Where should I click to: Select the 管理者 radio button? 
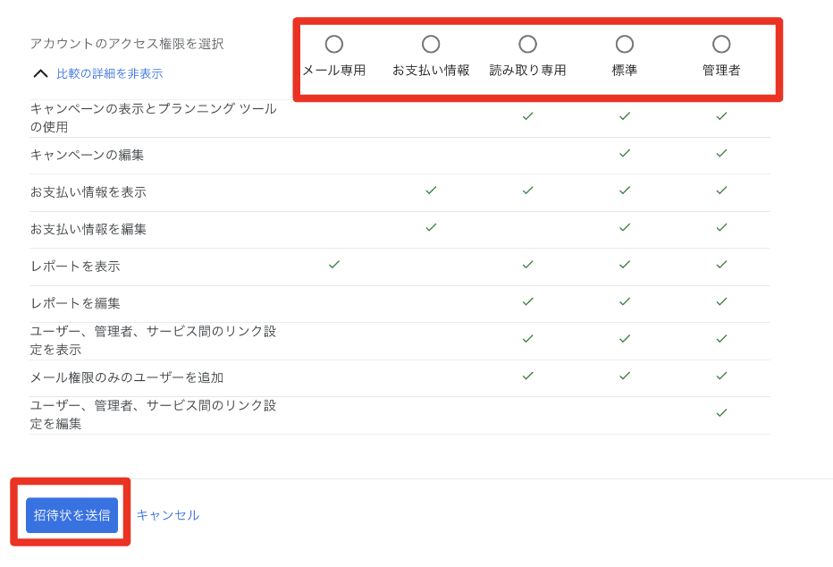coord(721,44)
